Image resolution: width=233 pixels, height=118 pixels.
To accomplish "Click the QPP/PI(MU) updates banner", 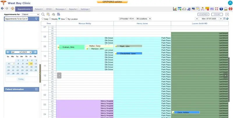I will point(112,2).
